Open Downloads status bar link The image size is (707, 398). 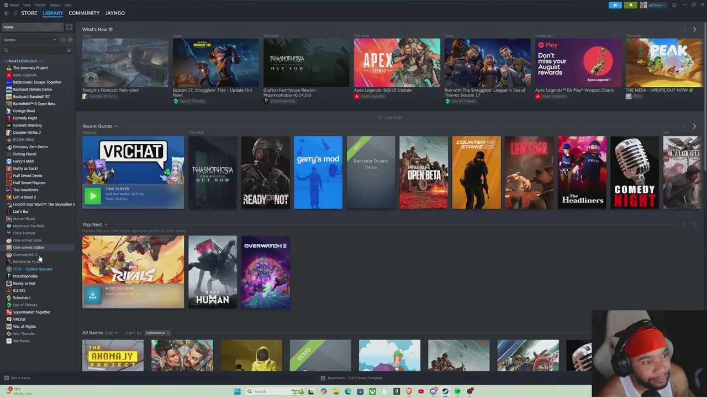[351, 378]
